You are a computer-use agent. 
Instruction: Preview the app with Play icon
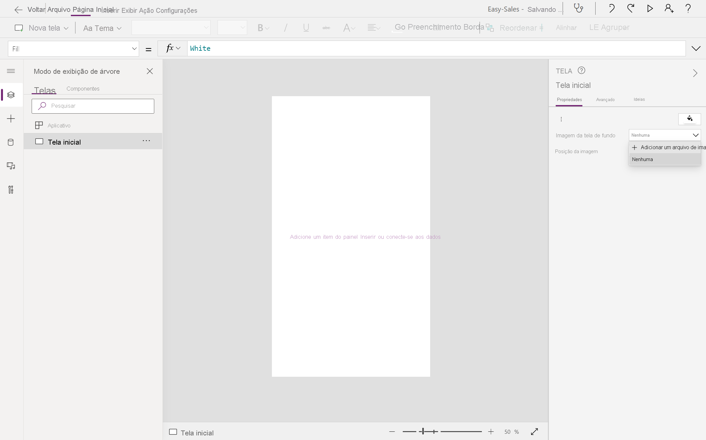pyautogui.click(x=650, y=8)
